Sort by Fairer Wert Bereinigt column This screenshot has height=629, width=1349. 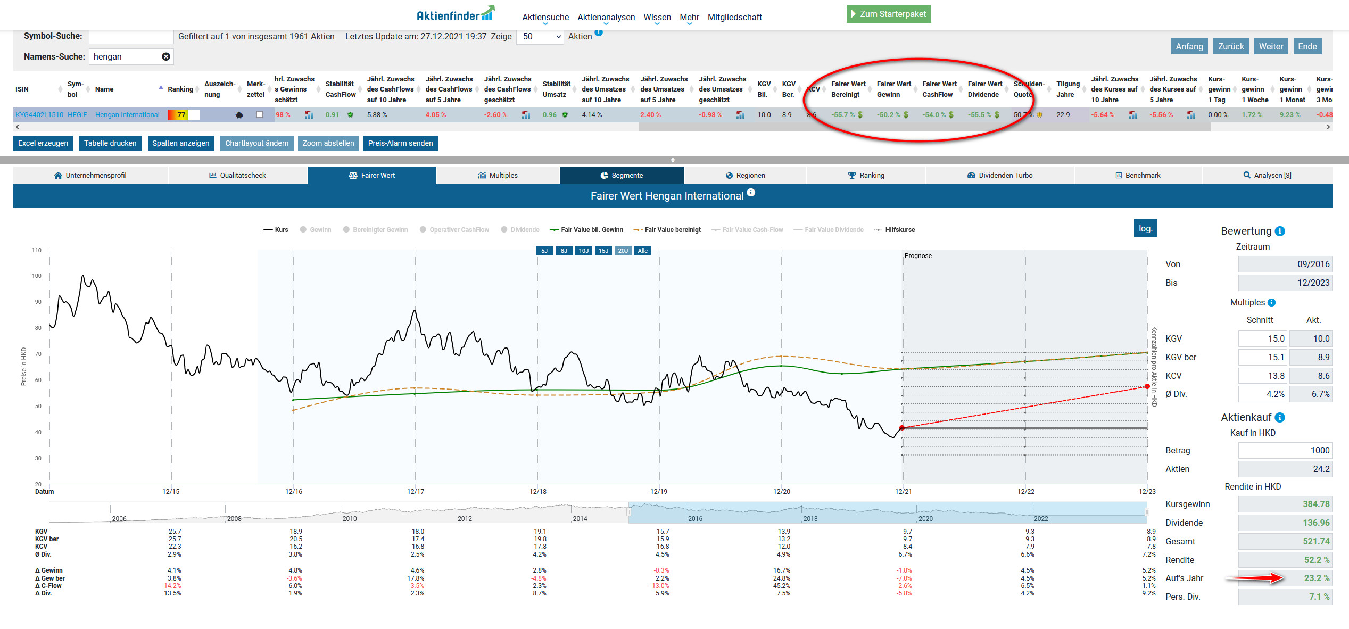[850, 89]
